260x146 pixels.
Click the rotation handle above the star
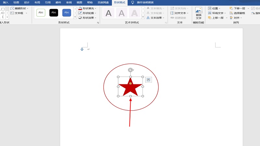click(130, 70)
